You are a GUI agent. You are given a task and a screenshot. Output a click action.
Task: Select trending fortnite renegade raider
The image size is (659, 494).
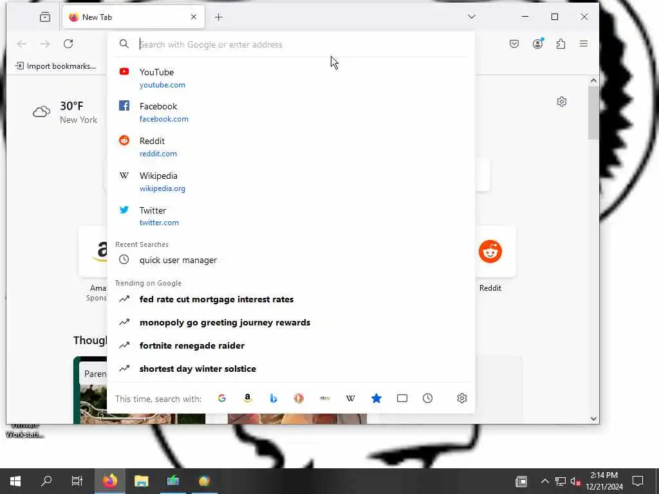[291, 345]
